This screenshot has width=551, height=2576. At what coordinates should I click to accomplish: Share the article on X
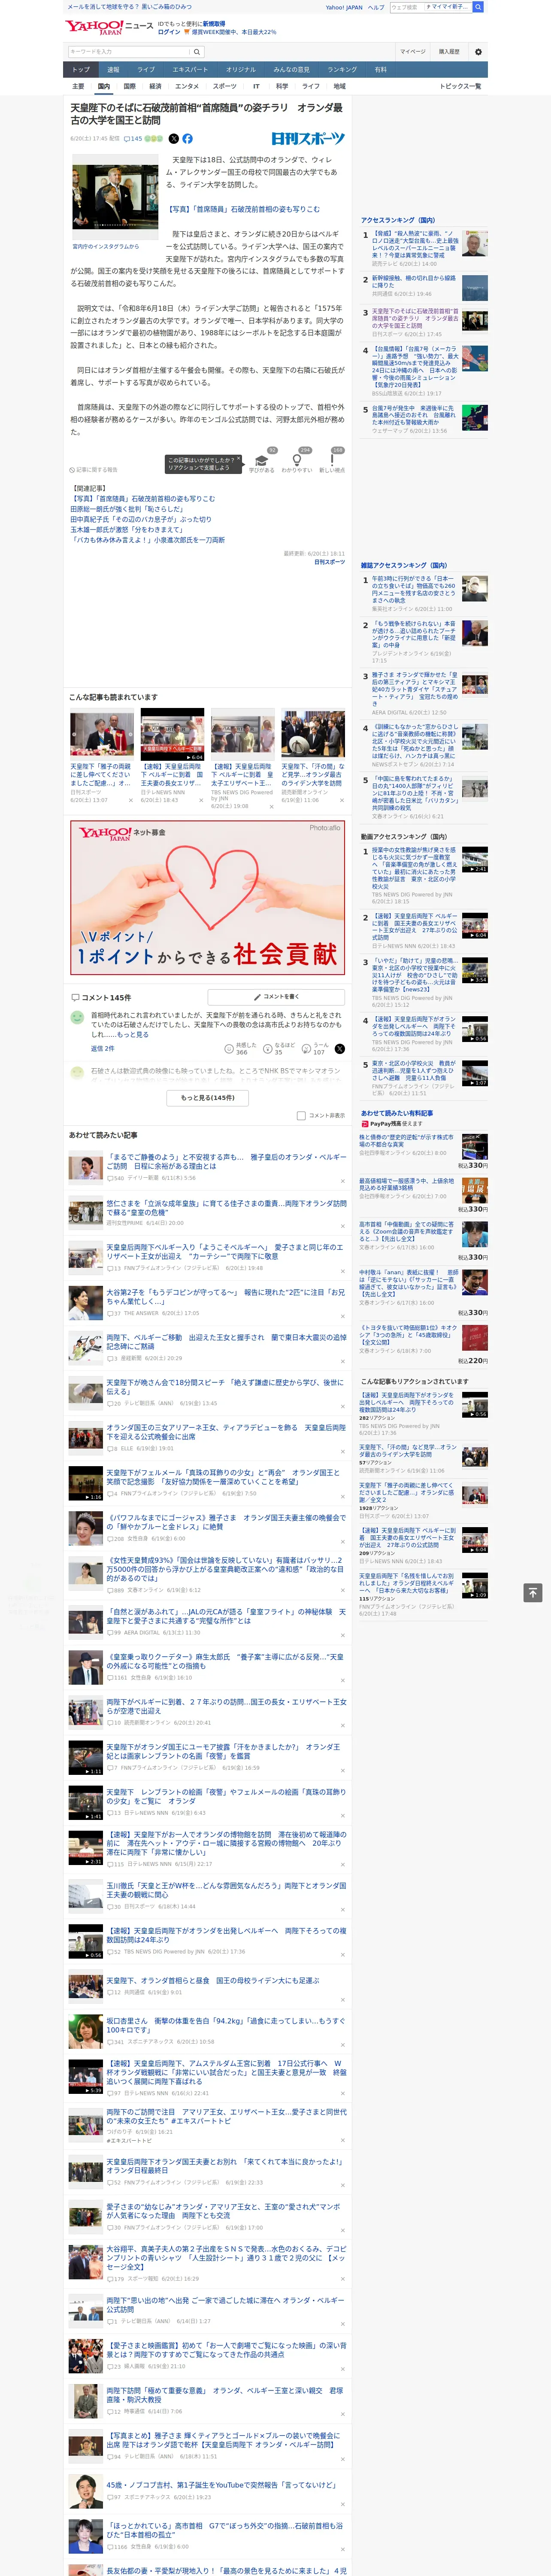(x=174, y=139)
